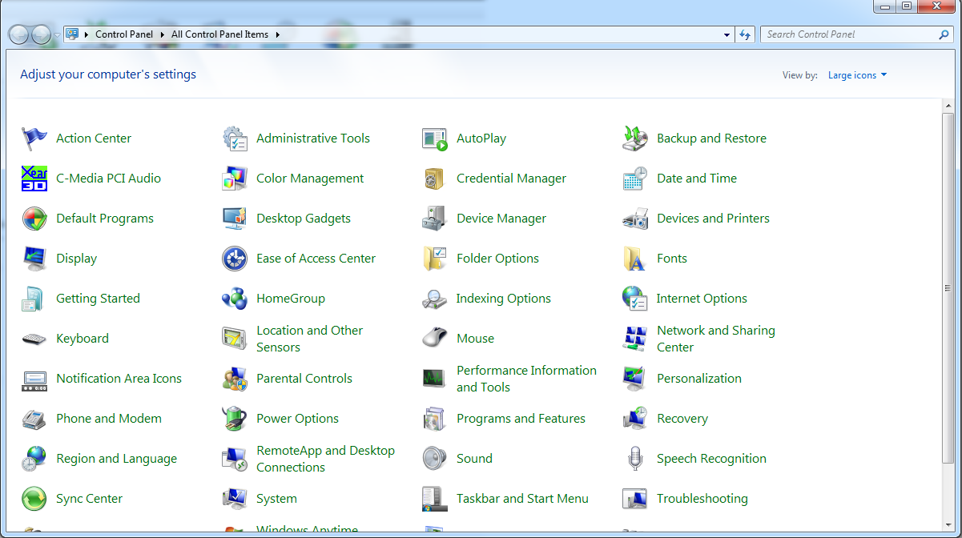Click Control Panel in the address breadcrumb

click(123, 35)
